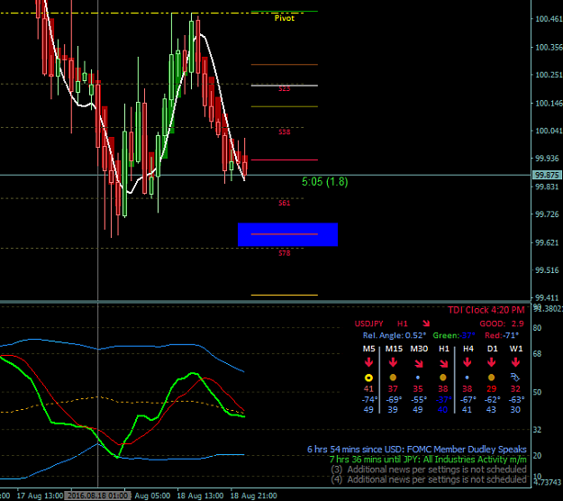
Task: Click the orange dot icon under M15
Action: click(x=393, y=378)
